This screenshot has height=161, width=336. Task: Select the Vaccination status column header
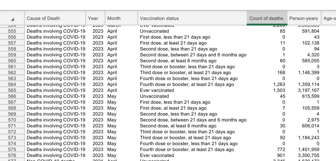tap(192, 18)
